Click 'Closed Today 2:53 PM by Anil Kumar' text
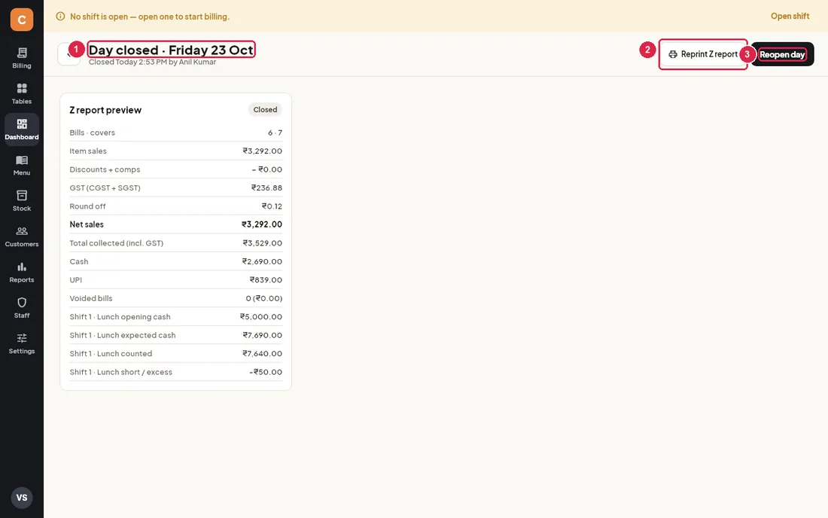 [x=152, y=62]
